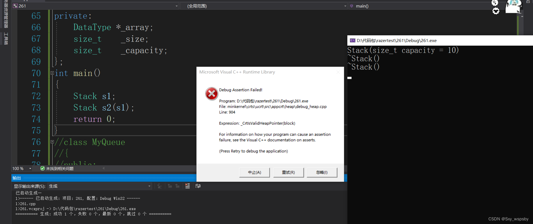Click the '显示输出来源(S):' label
Viewport: 533px width, 224px height.
30,186
